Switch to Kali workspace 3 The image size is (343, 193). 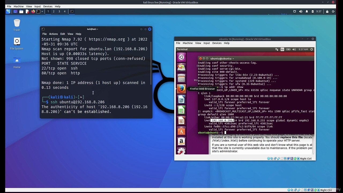tap(59, 11)
